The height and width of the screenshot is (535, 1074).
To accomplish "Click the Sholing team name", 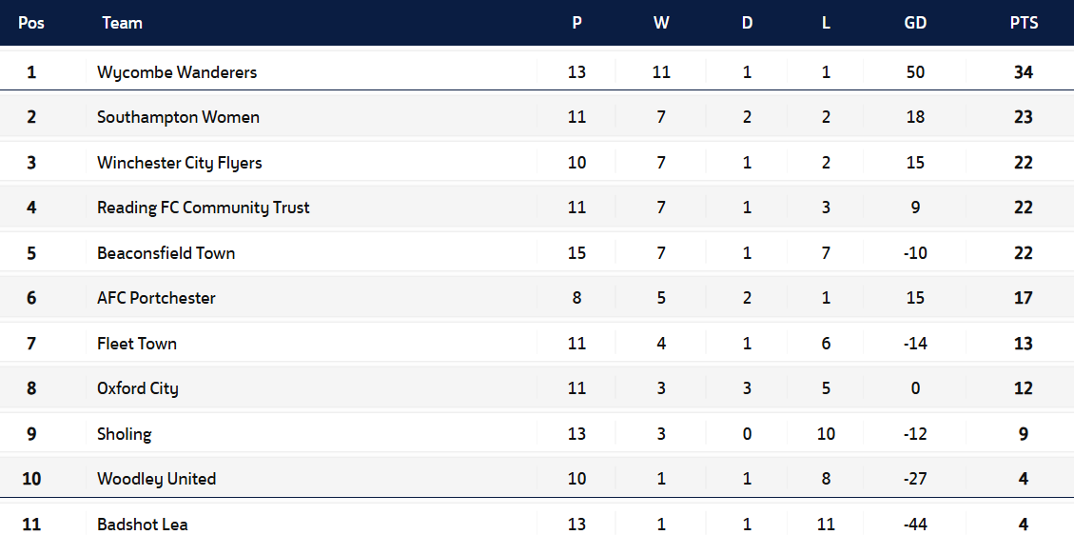I will tap(124, 434).
